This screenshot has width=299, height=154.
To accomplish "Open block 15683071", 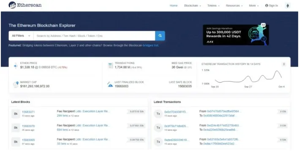I will [x=28, y=112].
